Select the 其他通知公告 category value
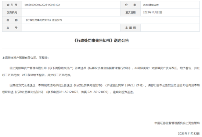 click(151, 5)
